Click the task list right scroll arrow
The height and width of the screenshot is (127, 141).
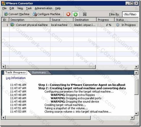(x=136, y=67)
